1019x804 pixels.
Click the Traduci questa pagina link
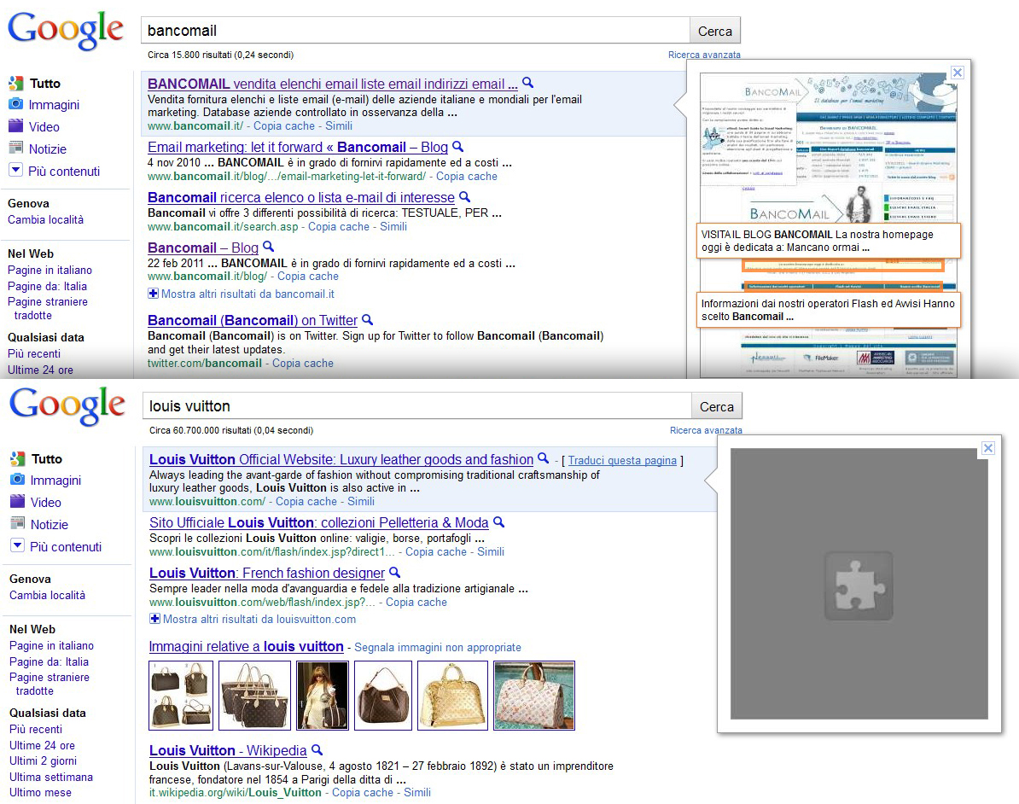tap(621, 461)
